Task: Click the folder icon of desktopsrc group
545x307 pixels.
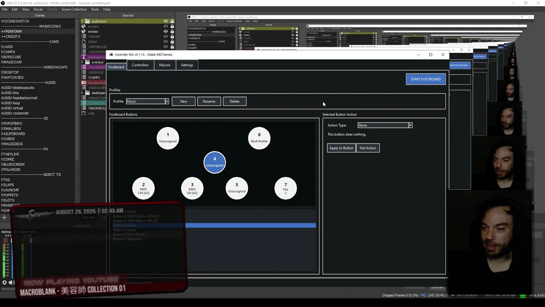Action: (87, 93)
